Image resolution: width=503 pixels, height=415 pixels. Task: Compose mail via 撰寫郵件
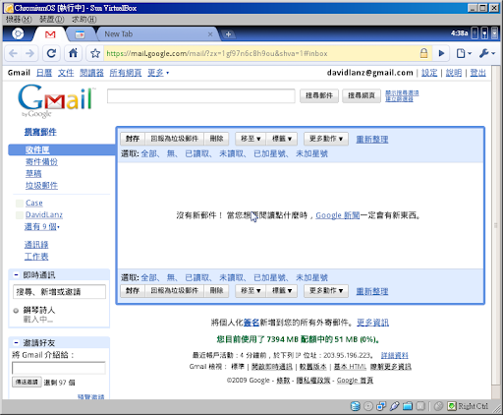point(40,132)
